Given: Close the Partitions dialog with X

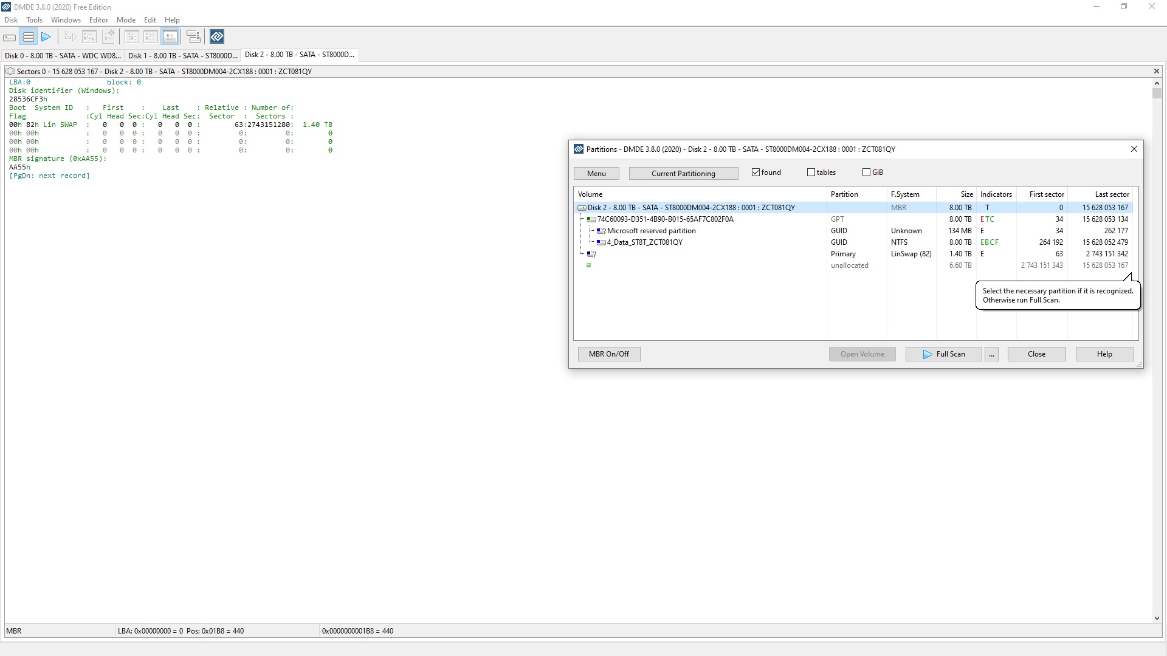Looking at the screenshot, I should click(x=1134, y=149).
